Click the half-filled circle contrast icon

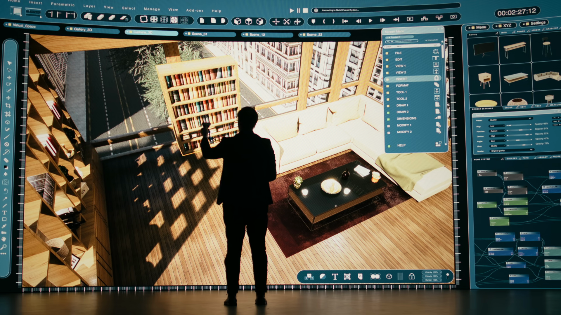(323, 276)
